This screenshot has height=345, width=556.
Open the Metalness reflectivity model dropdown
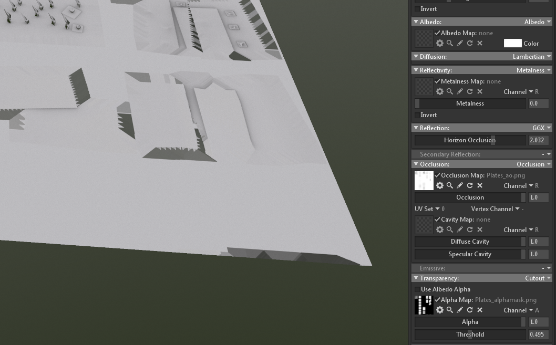pos(533,70)
